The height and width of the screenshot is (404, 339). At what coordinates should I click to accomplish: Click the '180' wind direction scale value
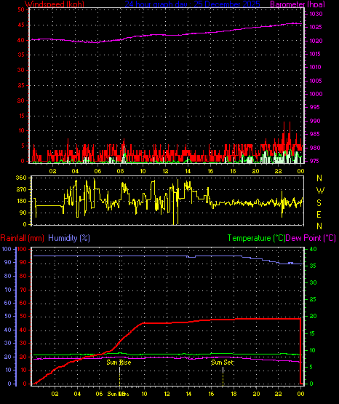point(21,201)
